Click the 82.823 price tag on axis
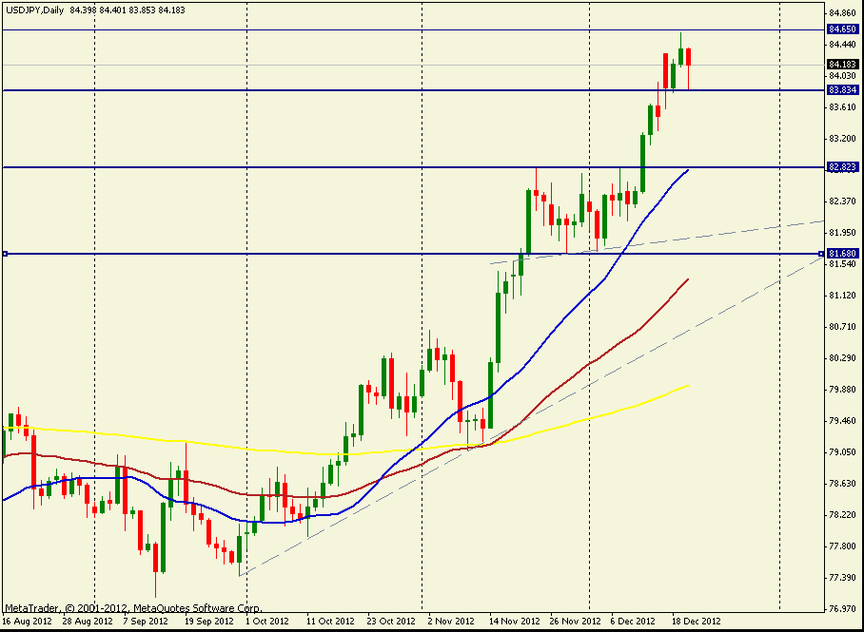Image resolution: width=864 pixels, height=632 pixels. (840, 167)
